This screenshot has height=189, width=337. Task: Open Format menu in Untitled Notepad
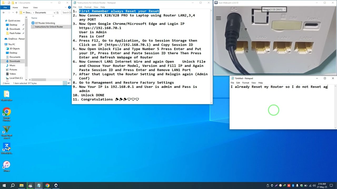(246, 83)
